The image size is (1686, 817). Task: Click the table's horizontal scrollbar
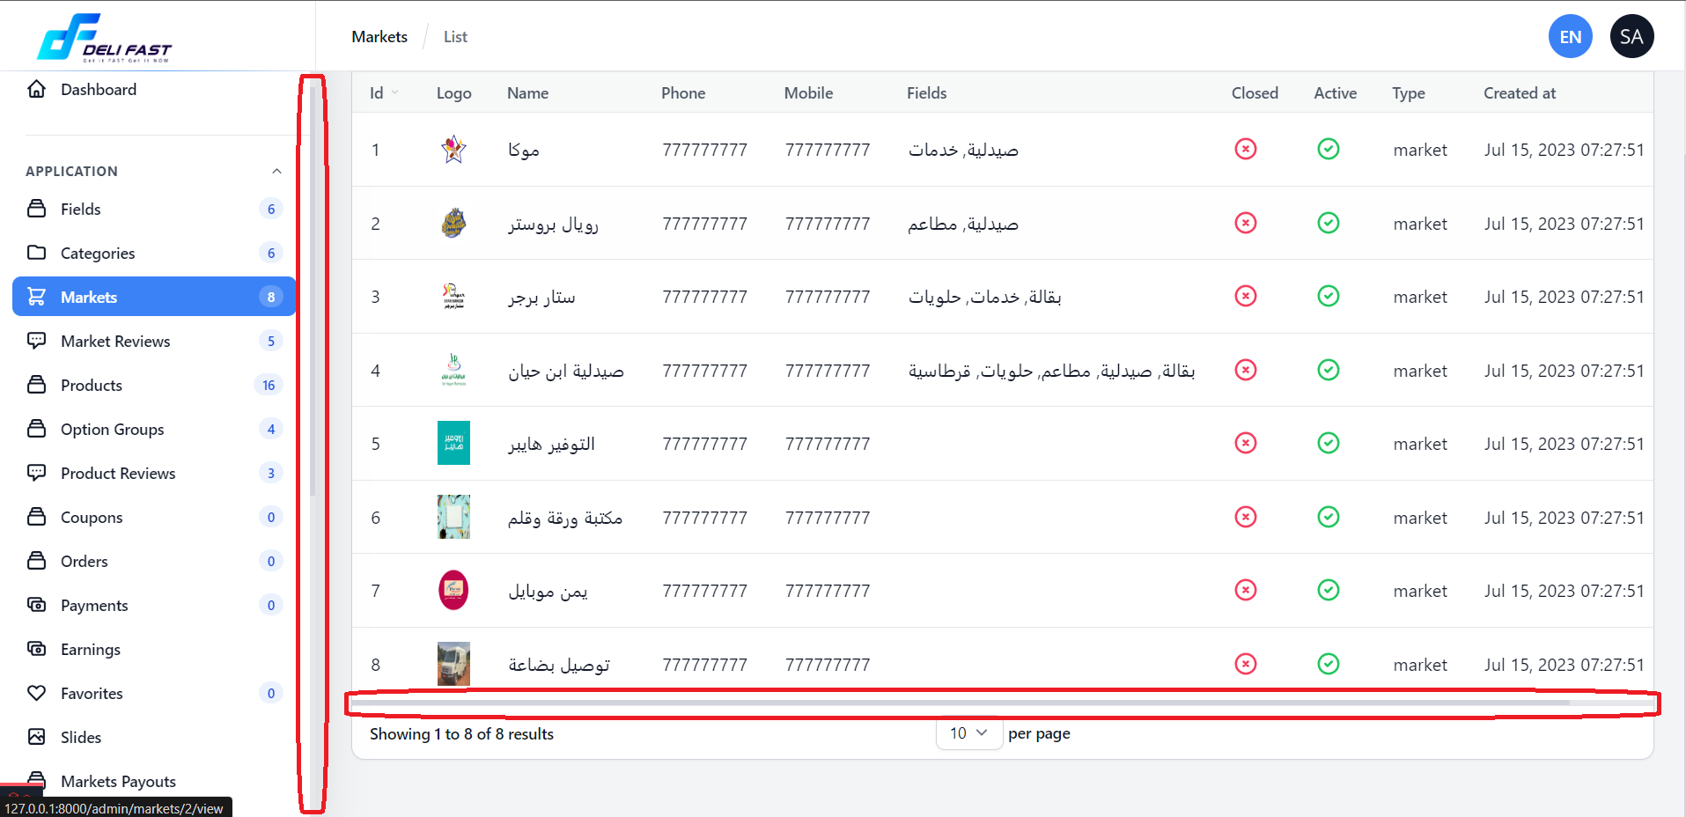click(960, 703)
